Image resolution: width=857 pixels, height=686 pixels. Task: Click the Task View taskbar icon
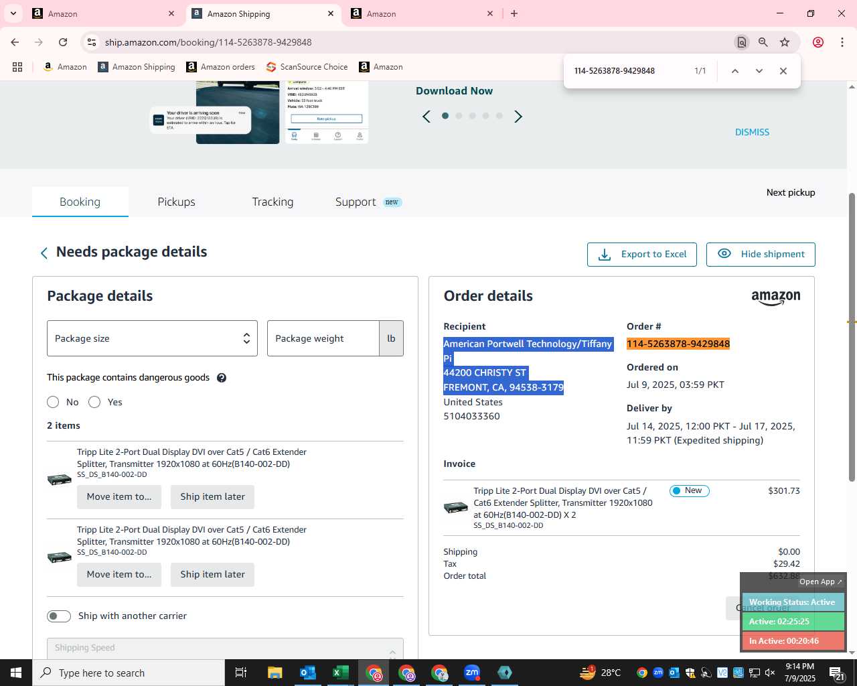coord(241,673)
